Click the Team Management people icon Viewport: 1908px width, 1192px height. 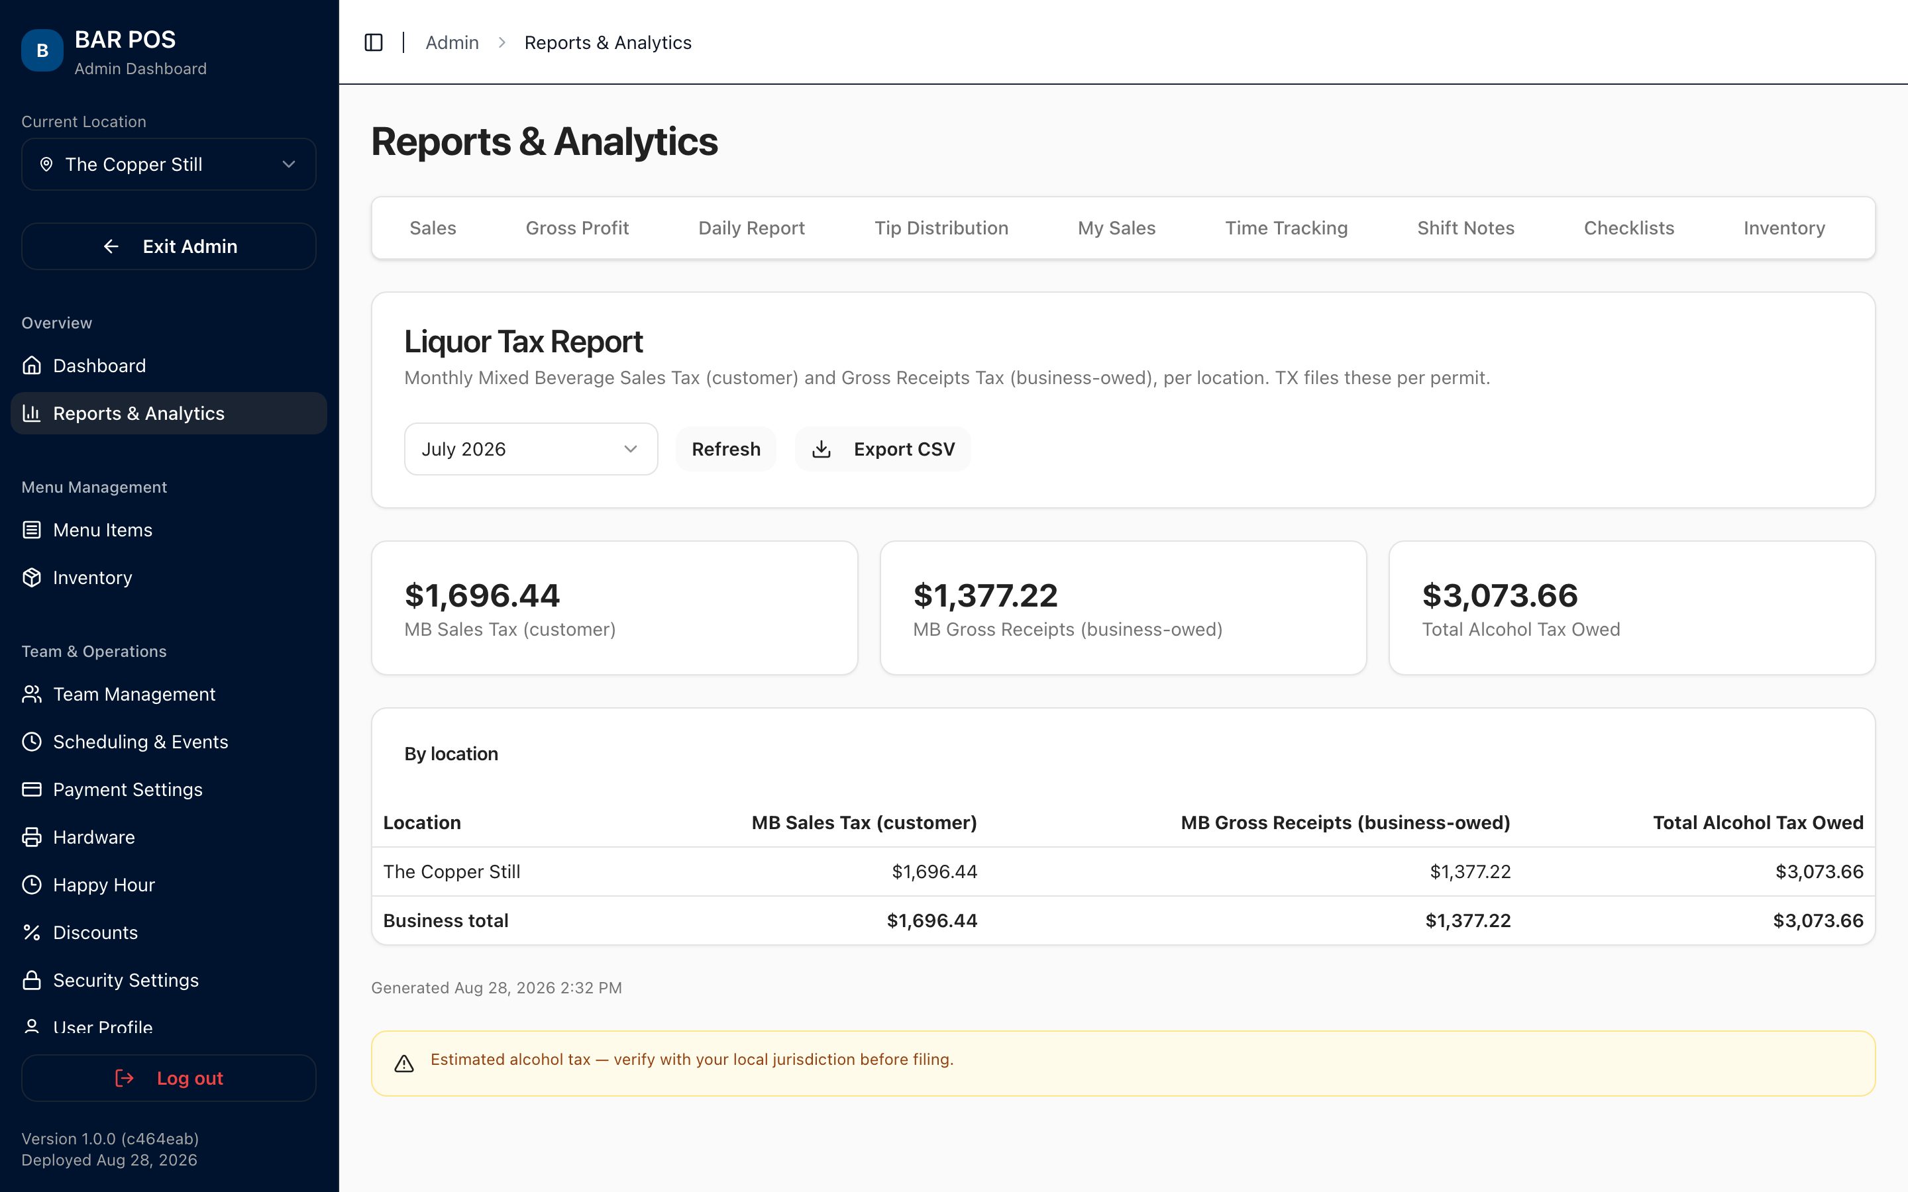coord(32,694)
